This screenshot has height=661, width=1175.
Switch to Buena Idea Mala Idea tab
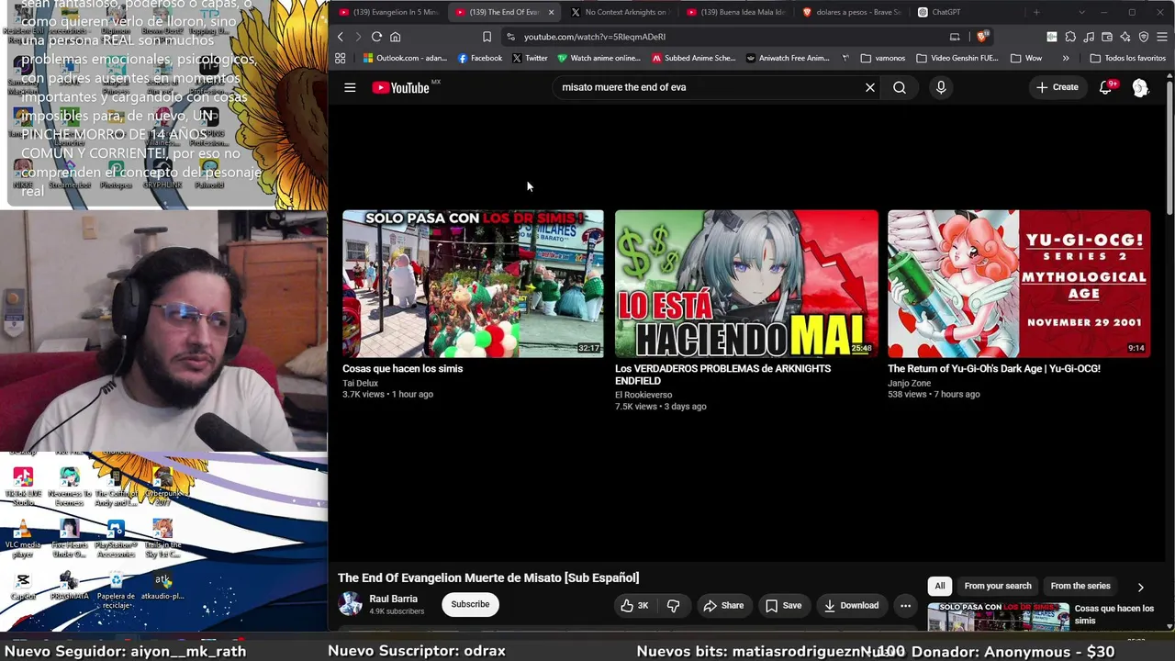736,12
